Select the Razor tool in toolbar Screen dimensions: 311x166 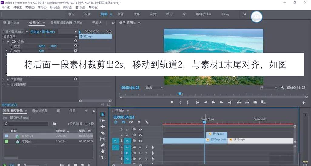[x=102, y=133]
